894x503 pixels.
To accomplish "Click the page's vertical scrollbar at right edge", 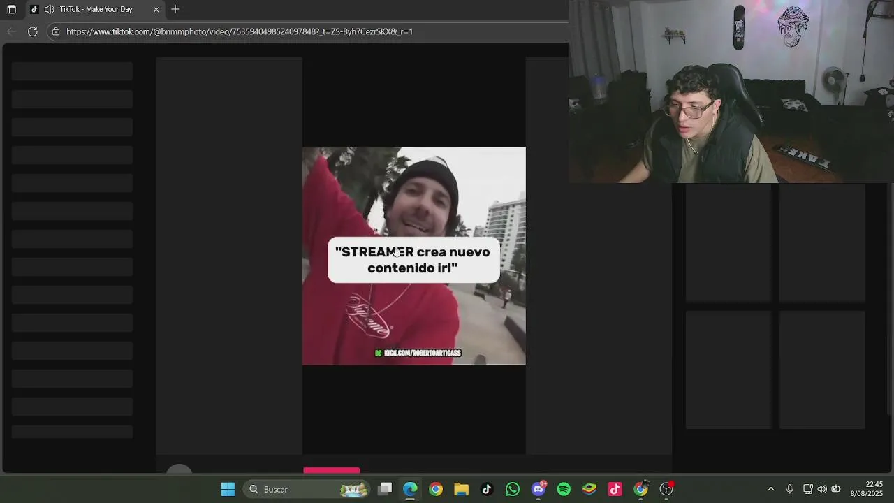I will (890, 299).
